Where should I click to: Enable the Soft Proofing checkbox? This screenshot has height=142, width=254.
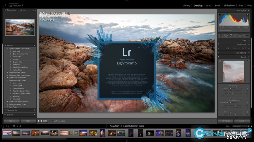click(52, 121)
